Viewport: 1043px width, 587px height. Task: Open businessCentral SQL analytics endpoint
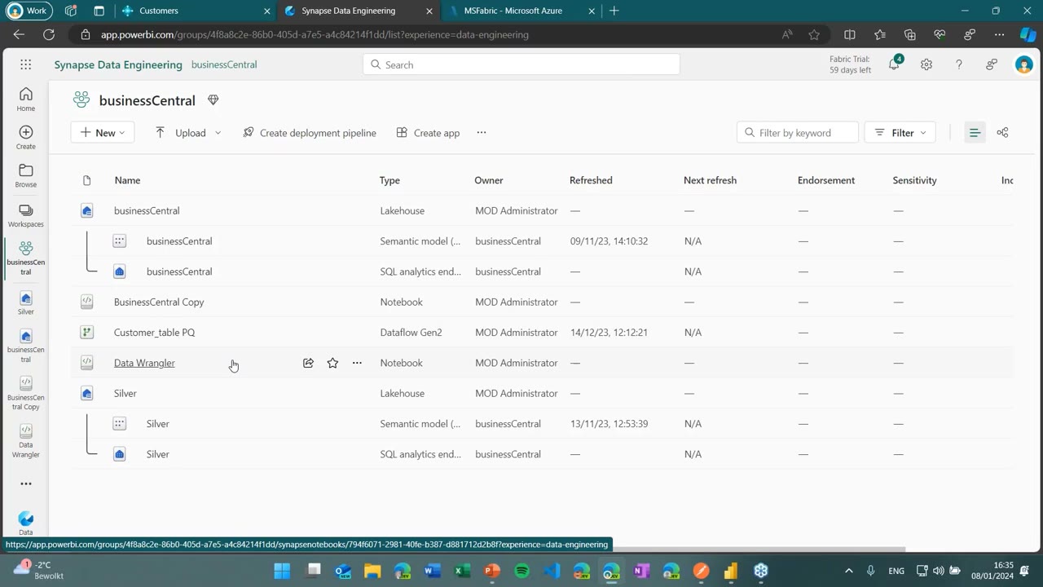(179, 271)
